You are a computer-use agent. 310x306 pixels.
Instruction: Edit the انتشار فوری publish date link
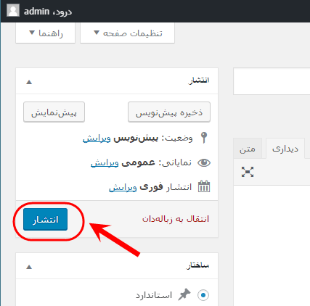point(123,187)
